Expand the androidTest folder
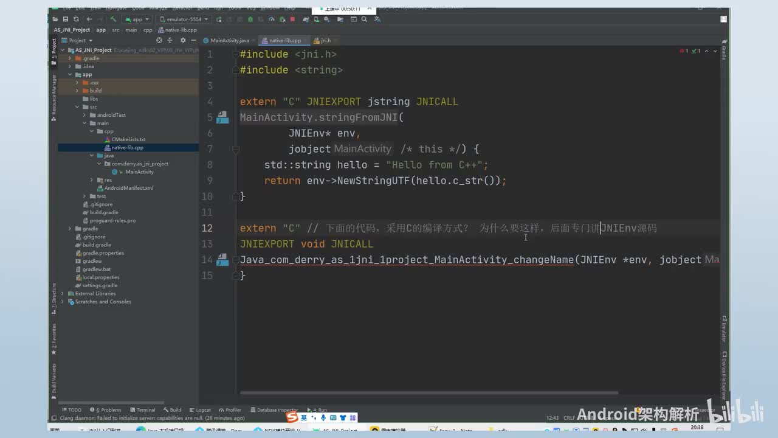This screenshot has height=438, width=778. pos(84,115)
